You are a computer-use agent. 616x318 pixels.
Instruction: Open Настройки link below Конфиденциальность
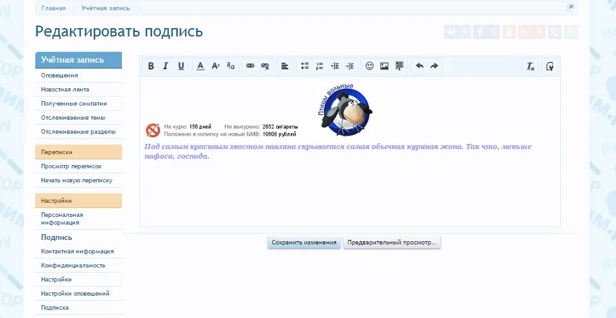click(x=78, y=279)
